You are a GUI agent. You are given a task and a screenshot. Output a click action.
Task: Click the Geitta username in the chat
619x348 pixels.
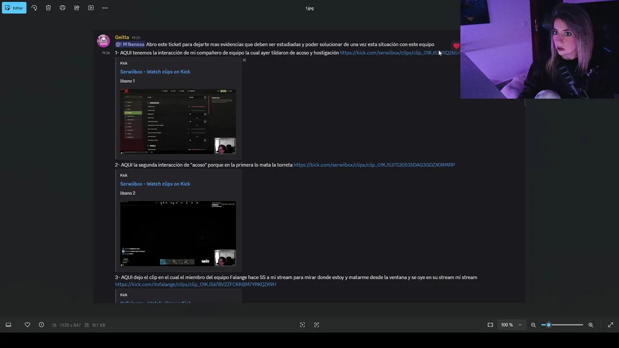[x=122, y=37]
